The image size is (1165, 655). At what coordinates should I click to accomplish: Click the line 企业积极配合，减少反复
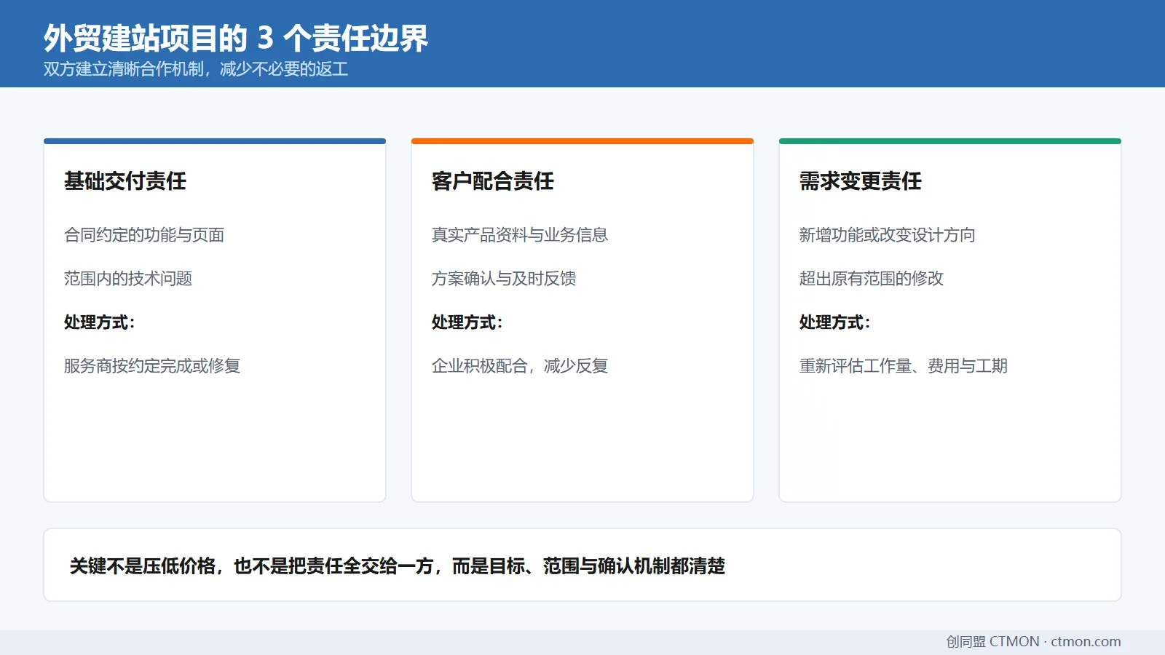click(520, 366)
